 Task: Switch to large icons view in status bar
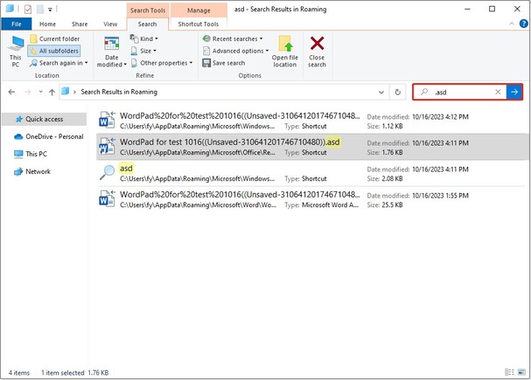pos(522,372)
